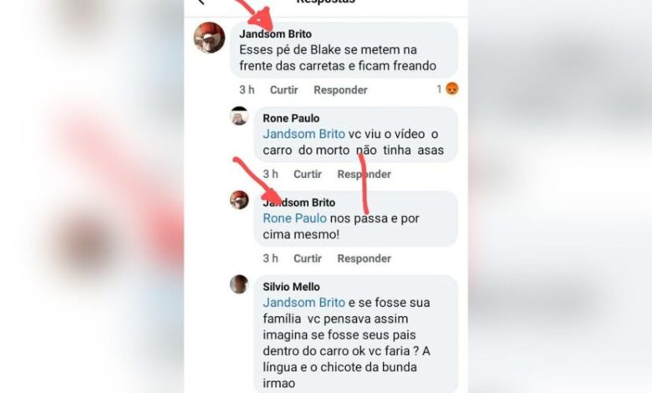Tap Jandsom Brito's avatar on his reply

(x=240, y=200)
